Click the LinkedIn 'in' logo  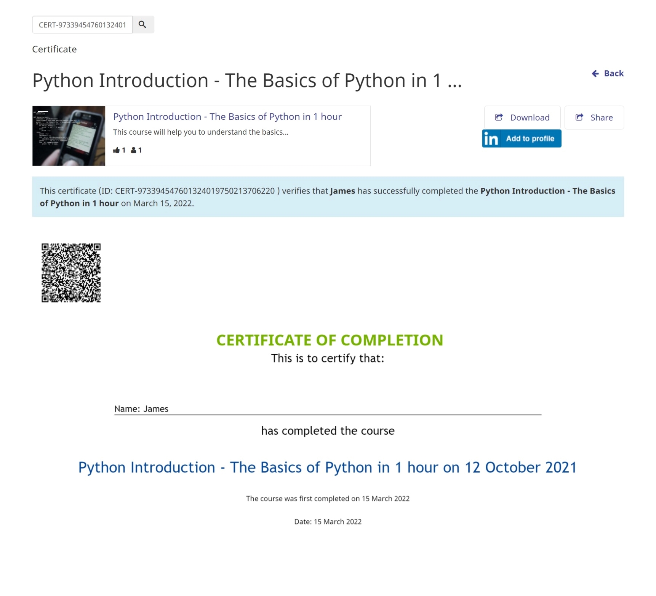click(491, 139)
